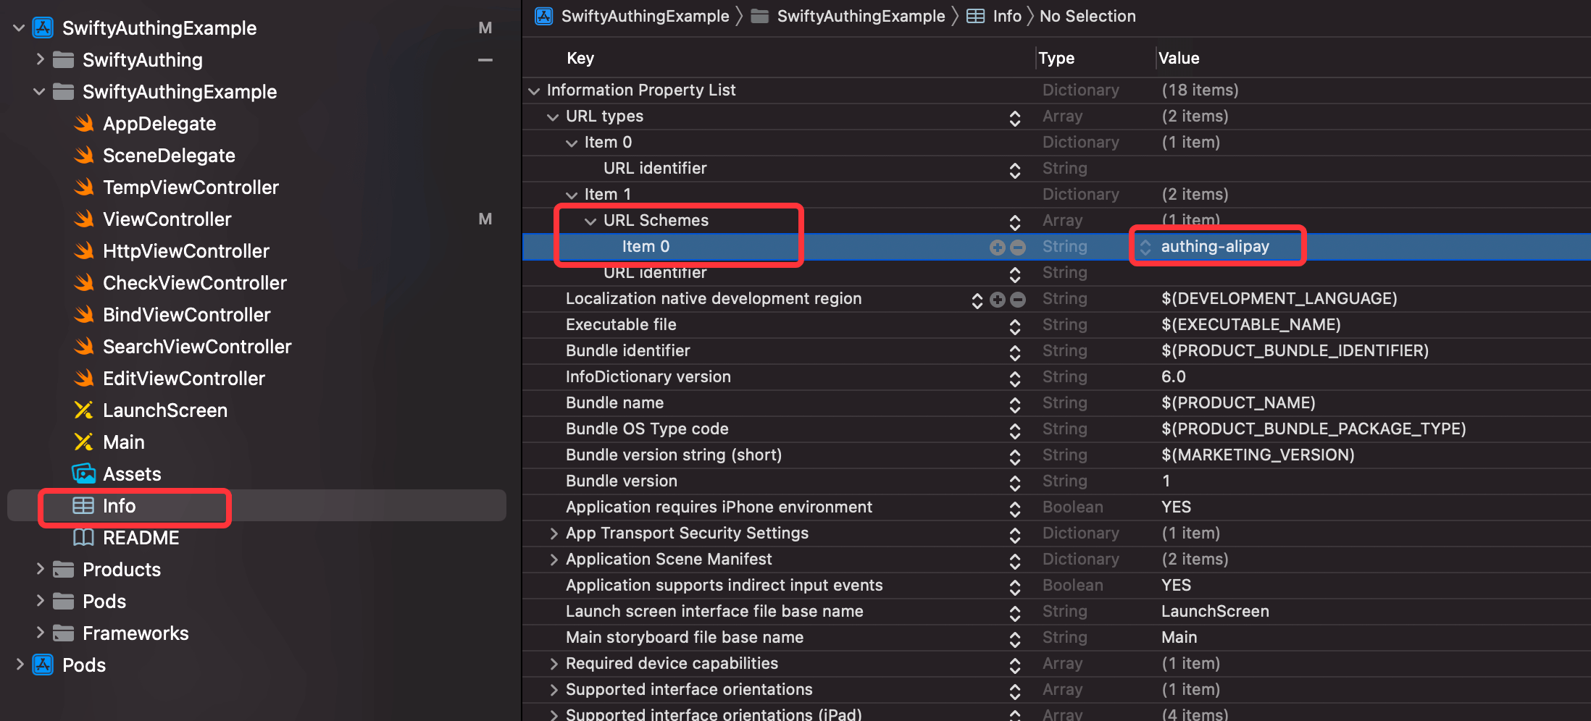This screenshot has height=721, width=1591.
Task: Open the LaunchScreen storyboard file
Action: pyautogui.click(x=164, y=410)
